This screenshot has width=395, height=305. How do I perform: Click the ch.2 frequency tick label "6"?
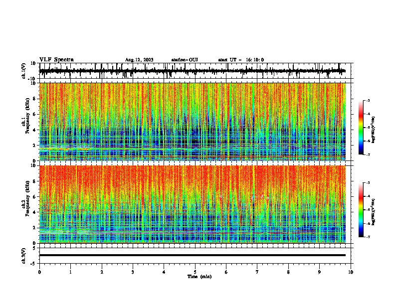[35, 196]
